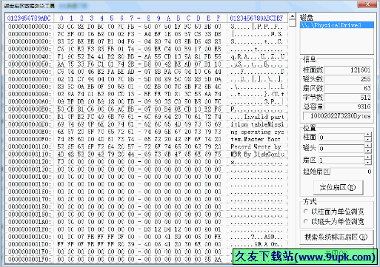
Task: Click offset row 000000000120:
Action: (30, 162)
